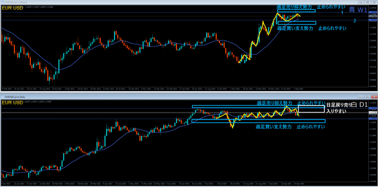378x187 pixels.
Task: Click the yellow EUR USD label in Weekly chart
Action: point(12,8)
